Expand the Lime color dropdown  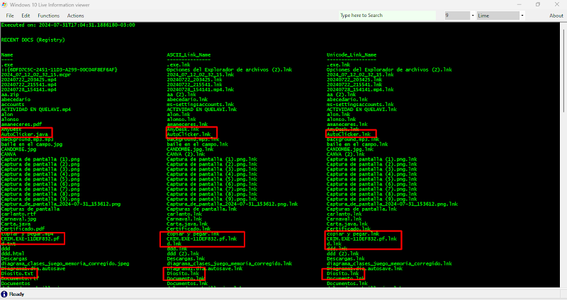pos(522,16)
